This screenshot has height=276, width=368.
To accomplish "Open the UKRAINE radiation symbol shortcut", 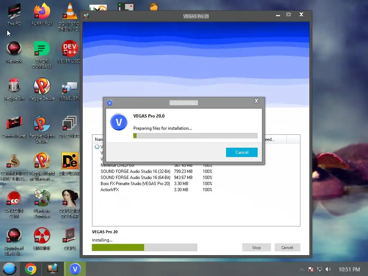I will (x=42, y=239).
